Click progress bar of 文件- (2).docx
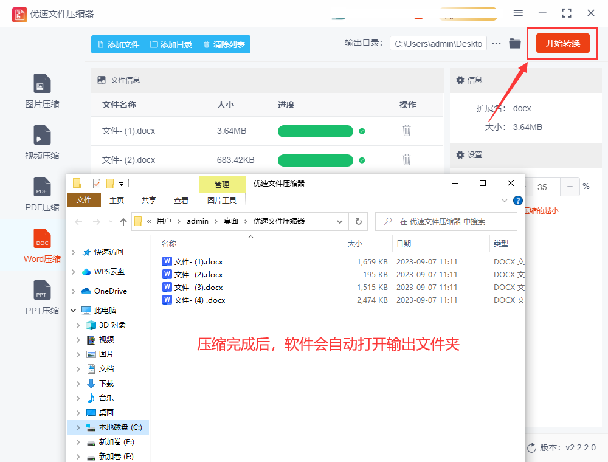The height and width of the screenshot is (462, 608). (315, 160)
